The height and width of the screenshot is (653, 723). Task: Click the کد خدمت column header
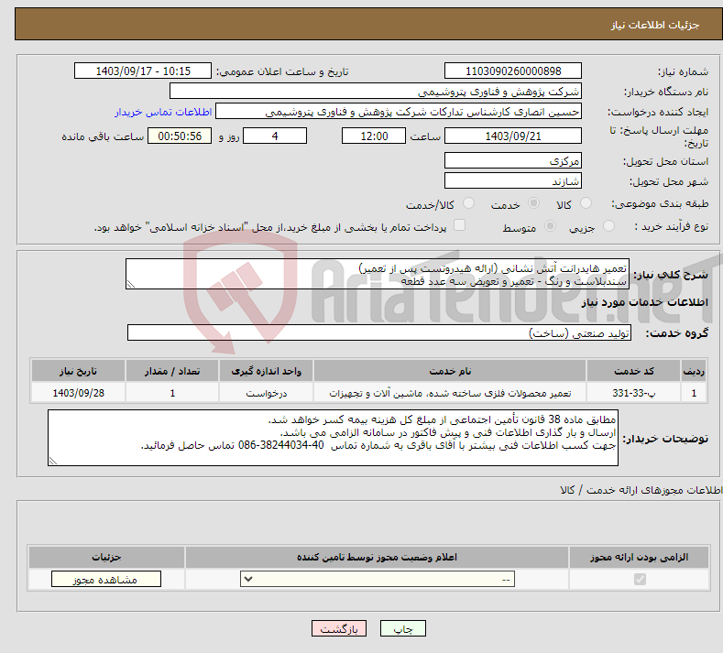[633, 371]
